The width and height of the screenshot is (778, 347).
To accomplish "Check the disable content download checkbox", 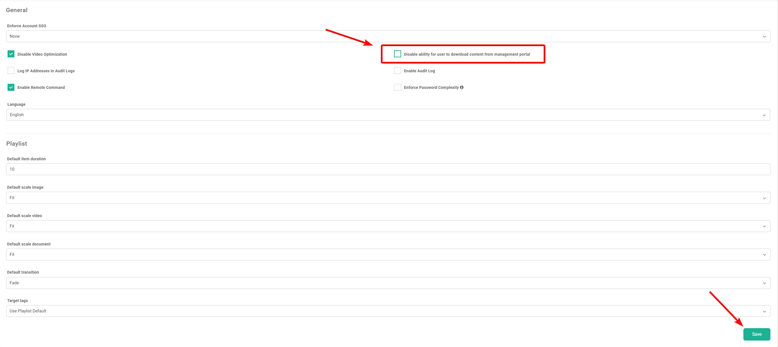I will tap(397, 54).
